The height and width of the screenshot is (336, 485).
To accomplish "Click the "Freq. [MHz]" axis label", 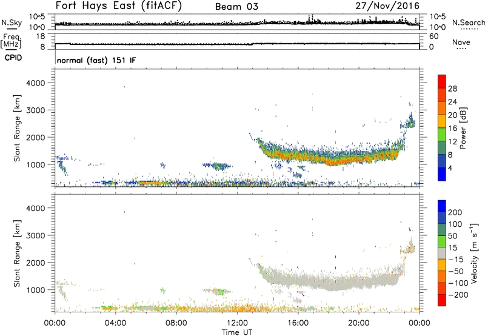I will point(11,41).
